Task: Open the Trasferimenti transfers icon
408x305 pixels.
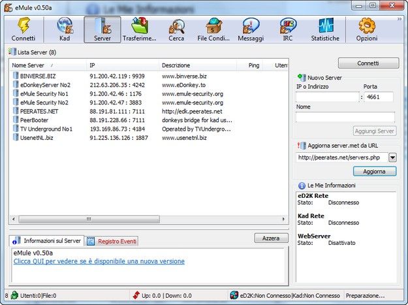Action: pyautogui.click(x=140, y=25)
